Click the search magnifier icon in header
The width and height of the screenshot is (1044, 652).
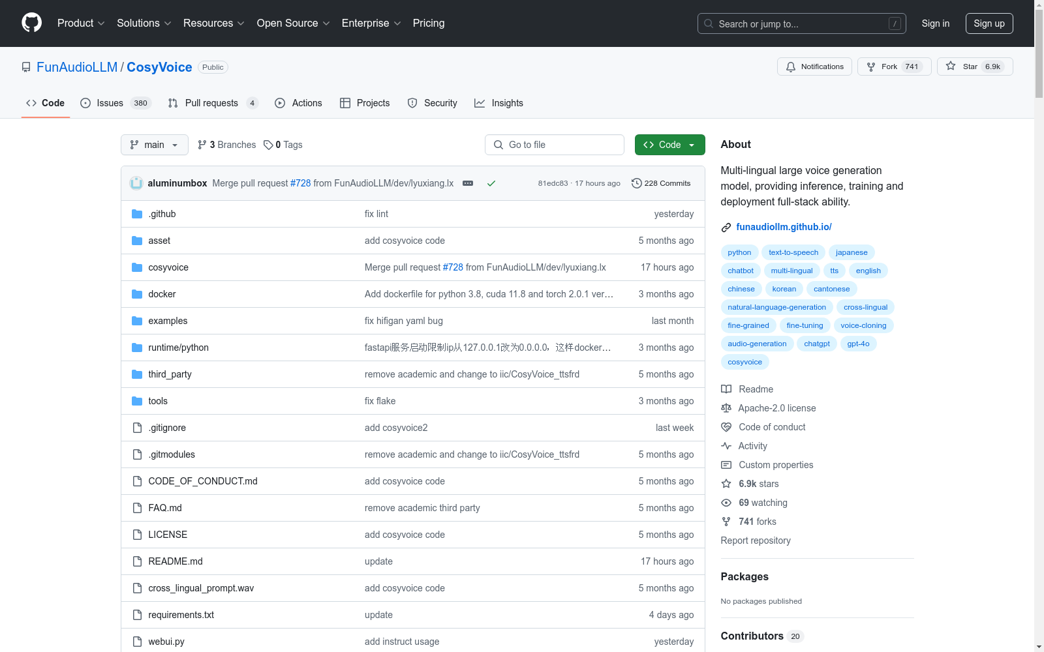click(x=709, y=23)
